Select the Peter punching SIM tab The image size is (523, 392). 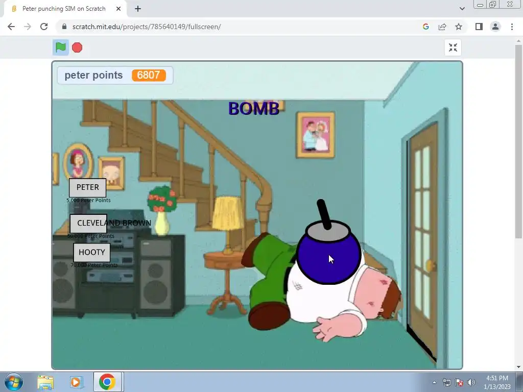pos(63,9)
